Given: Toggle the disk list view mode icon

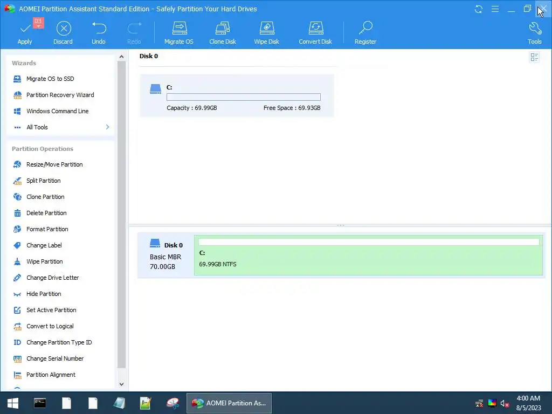Looking at the screenshot, I should point(534,57).
